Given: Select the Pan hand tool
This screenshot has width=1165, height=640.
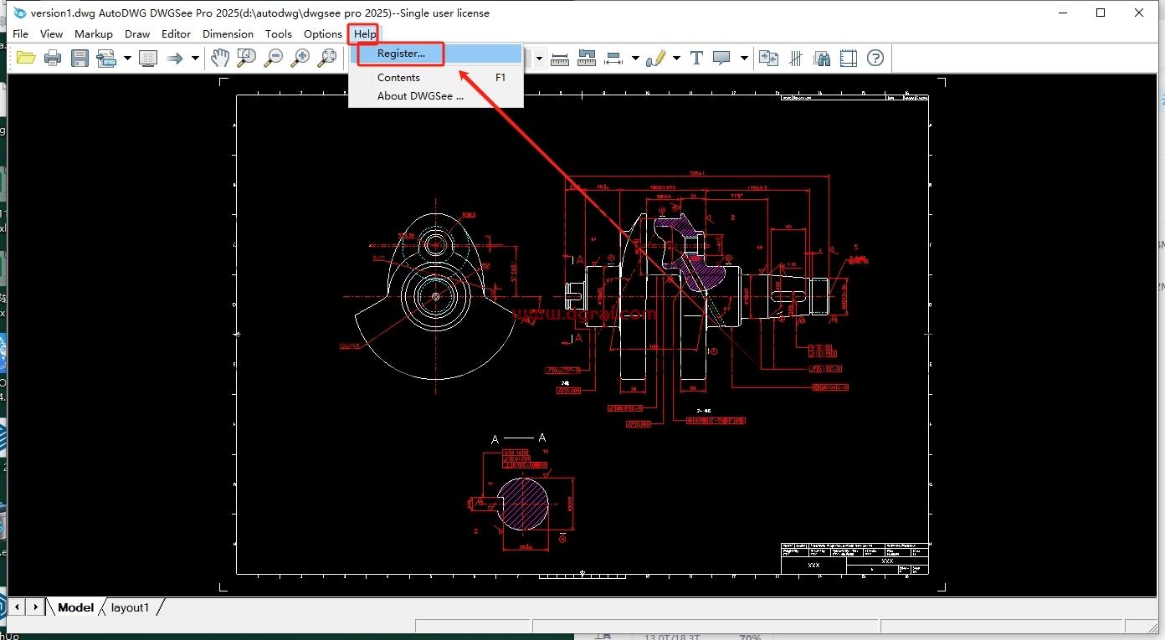Looking at the screenshot, I should [219, 58].
